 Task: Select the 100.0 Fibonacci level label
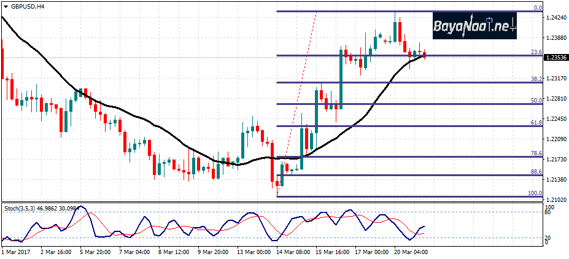click(x=535, y=193)
